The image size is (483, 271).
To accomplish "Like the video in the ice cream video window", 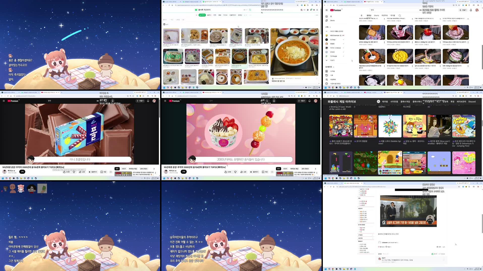I will coord(228,172).
